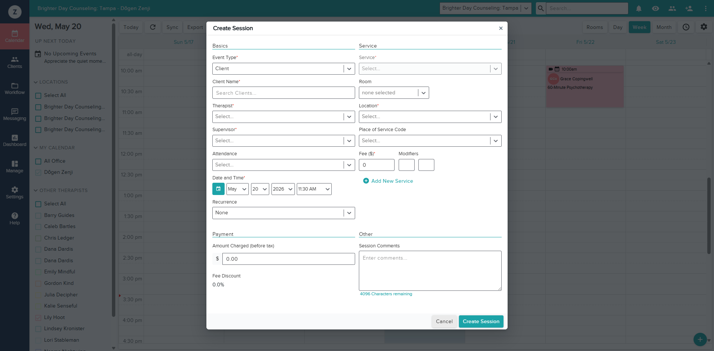
Task: Switch to Day calendar view
Action: (618, 27)
